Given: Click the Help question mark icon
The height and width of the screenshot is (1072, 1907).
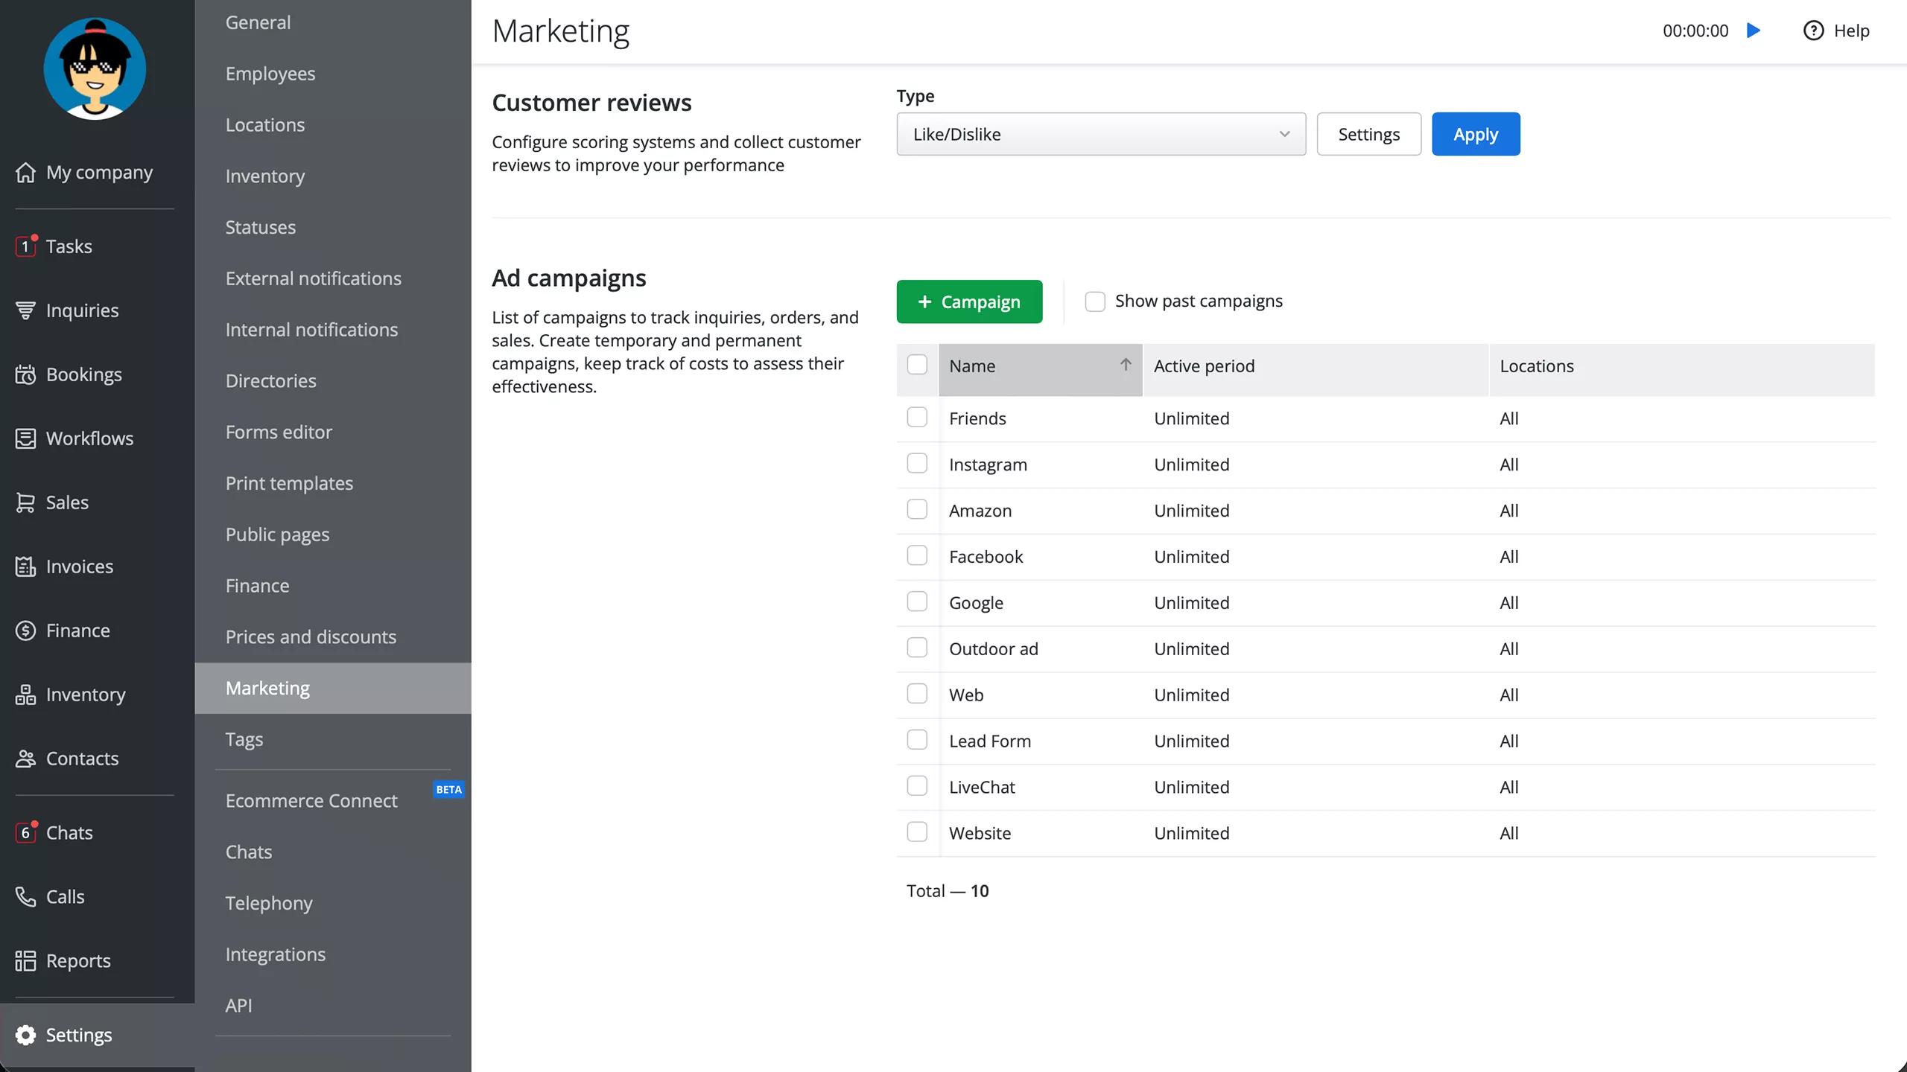Looking at the screenshot, I should click(x=1813, y=31).
